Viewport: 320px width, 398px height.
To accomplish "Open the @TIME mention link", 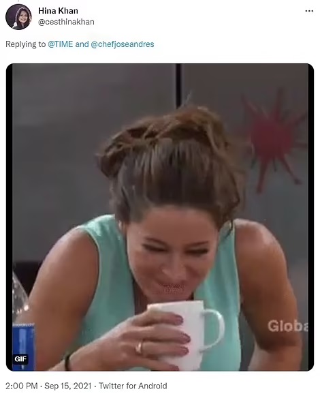I will (61, 44).
